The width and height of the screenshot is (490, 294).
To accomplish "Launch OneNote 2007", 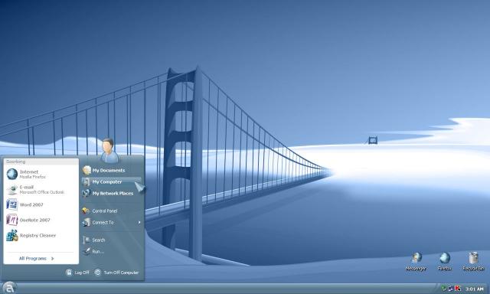I will pos(41,220).
